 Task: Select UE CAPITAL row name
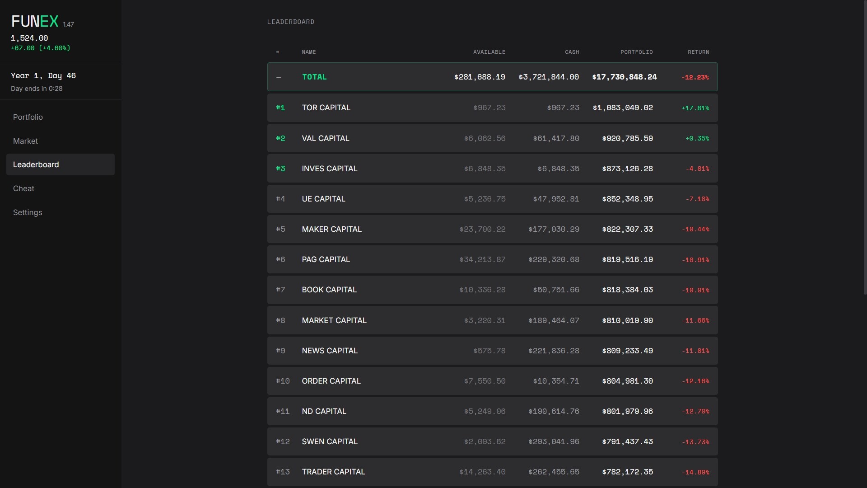click(x=323, y=199)
